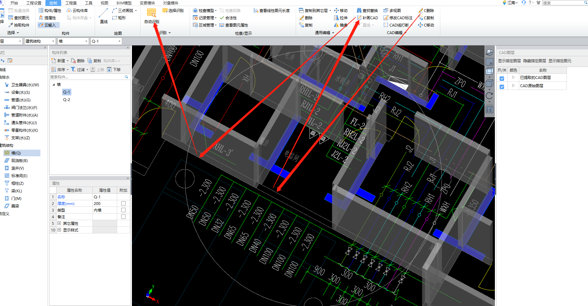This screenshot has width=588, height=306.
Task: Click the 删除 delete tool in ribbon
Action: coord(306,18)
